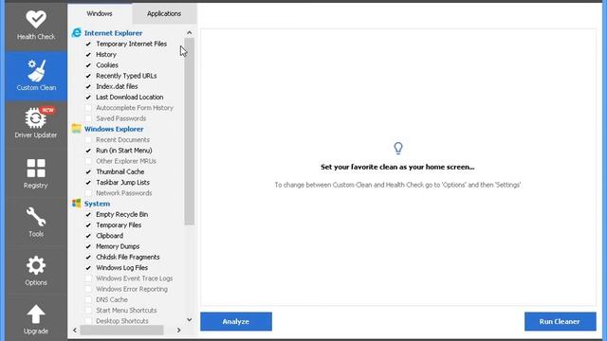Screen dimensions: 607x341
Task: Open Health Check heart icon
Action: tap(36, 19)
